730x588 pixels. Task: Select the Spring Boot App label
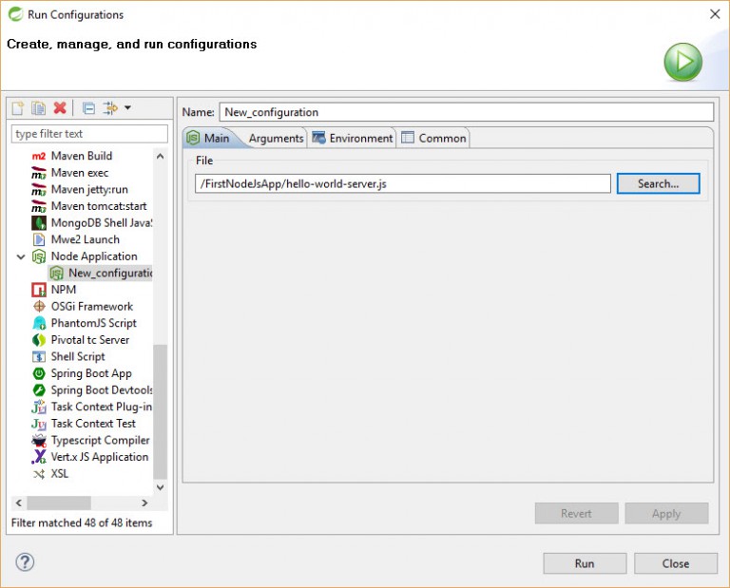(x=91, y=373)
